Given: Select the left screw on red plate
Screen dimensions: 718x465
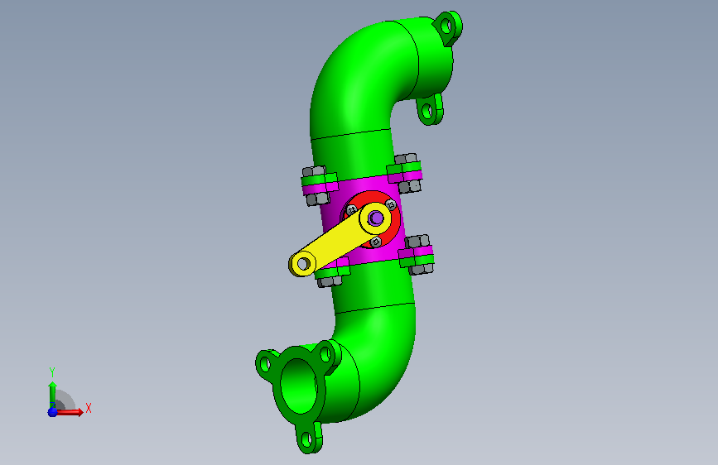Looking at the screenshot, I should pyautogui.click(x=352, y=209).
